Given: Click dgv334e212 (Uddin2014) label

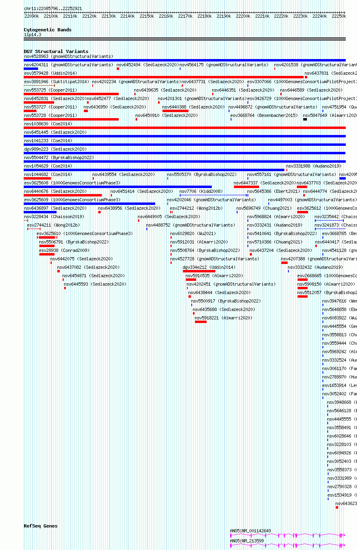Looking at the screenshot, I should pos(209,267).
